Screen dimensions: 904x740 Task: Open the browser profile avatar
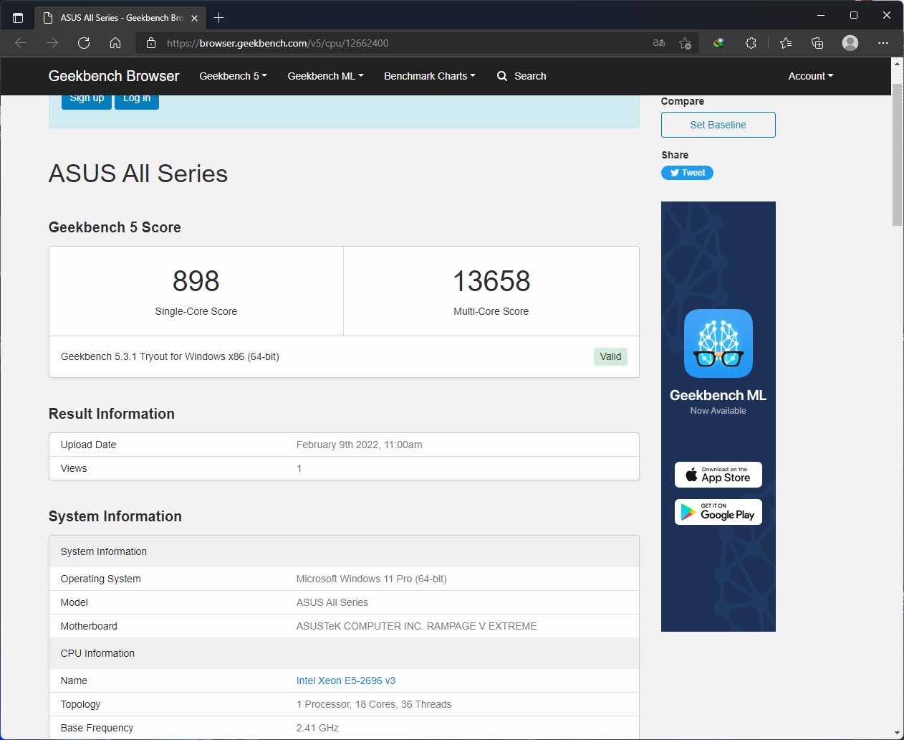coord(850,43)
